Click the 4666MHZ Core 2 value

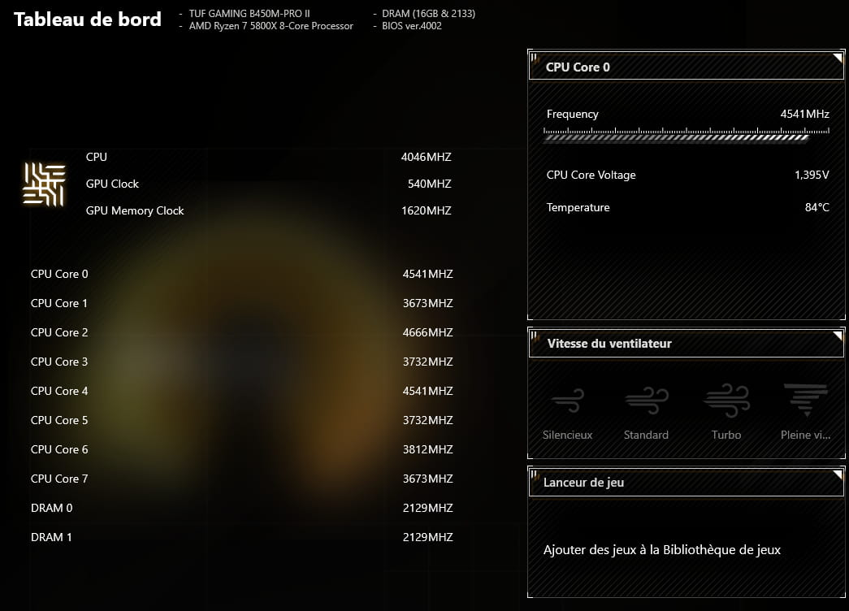tap(427, 332)
